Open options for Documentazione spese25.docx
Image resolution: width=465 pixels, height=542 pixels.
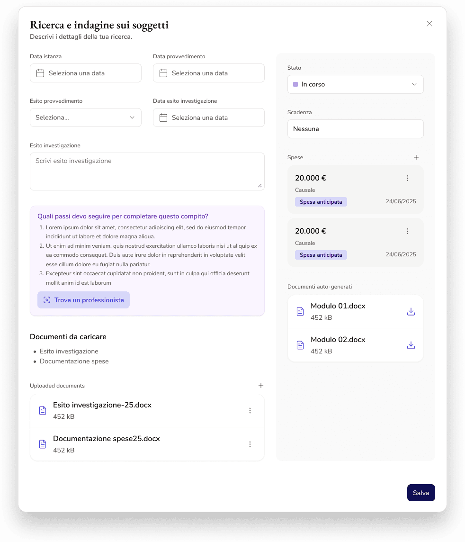[x=250, y=444]
